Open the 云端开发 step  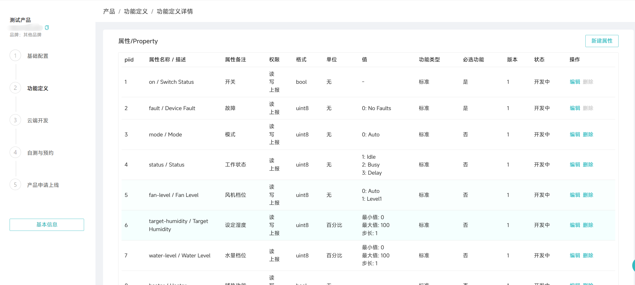coord(38,120)
